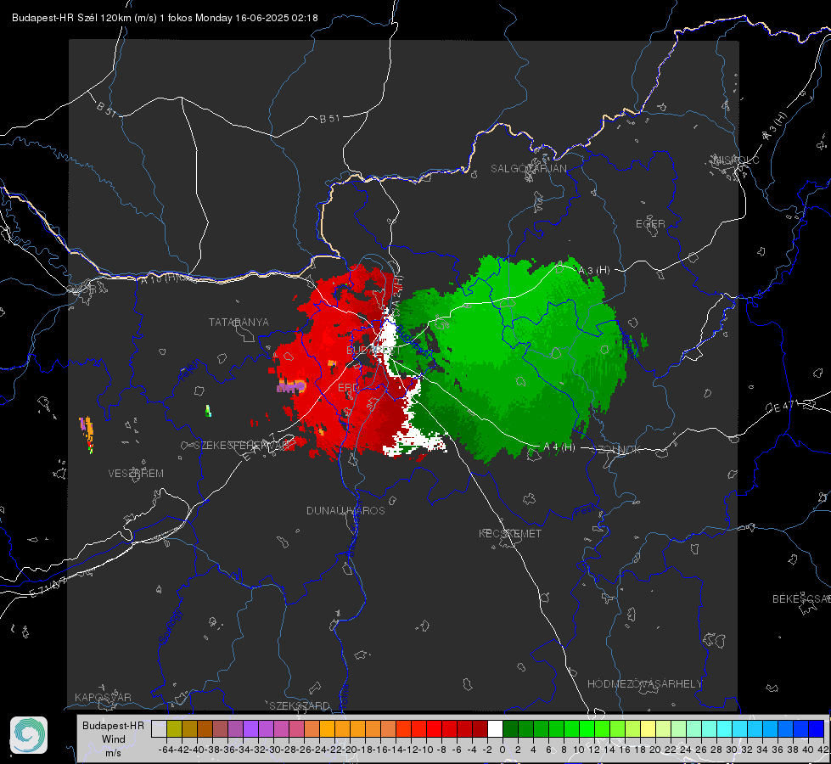The width and height of the screenshot is (831, 764).
Task: Select the HODMEZOVASARHELY city label
Action: click(x=644, y=684)
